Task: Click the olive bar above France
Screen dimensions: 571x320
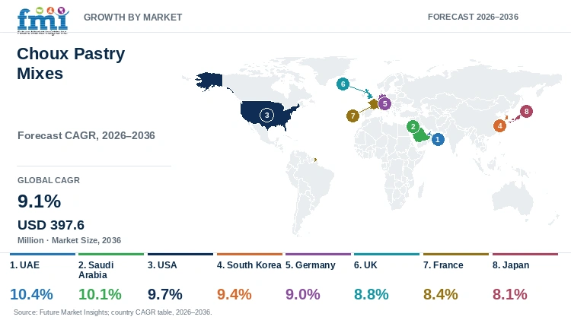Action: click(455, 254)
